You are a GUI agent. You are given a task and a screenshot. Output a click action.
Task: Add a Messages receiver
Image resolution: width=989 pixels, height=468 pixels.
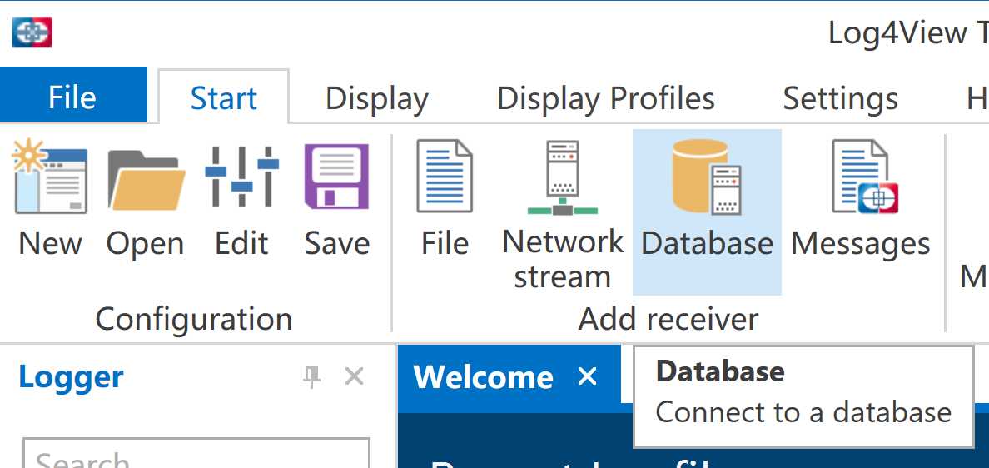861,199
